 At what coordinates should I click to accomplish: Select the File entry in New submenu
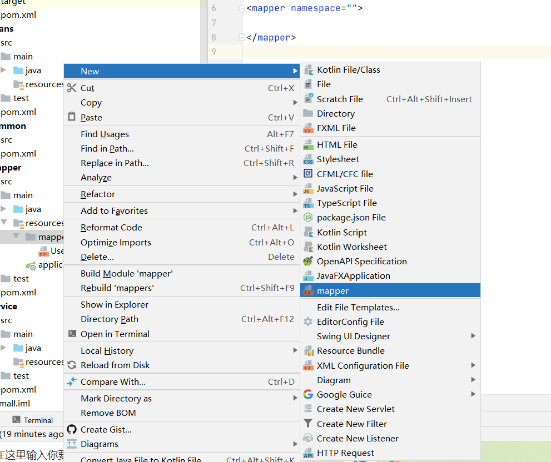(390, 84)
